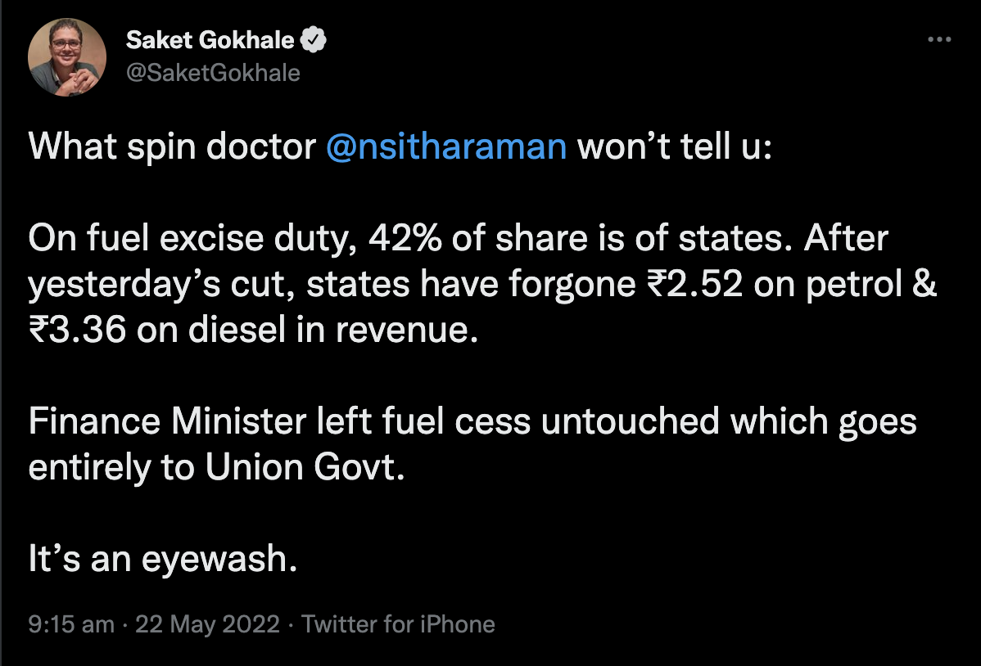Click the 'in revenue.' ending text
Viewport: 981px width, 666px height.
point(387,330)
